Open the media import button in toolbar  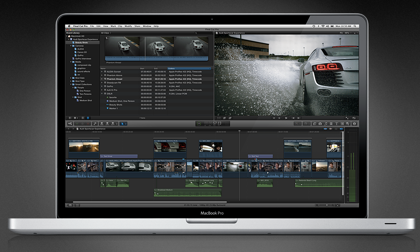pos(70,123)
